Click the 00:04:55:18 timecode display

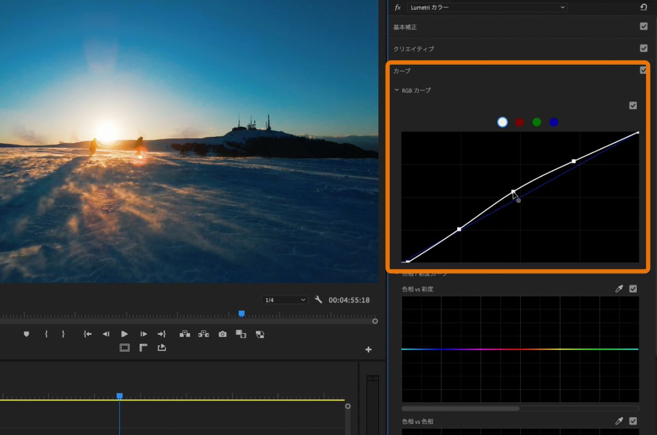coord(349,300)
